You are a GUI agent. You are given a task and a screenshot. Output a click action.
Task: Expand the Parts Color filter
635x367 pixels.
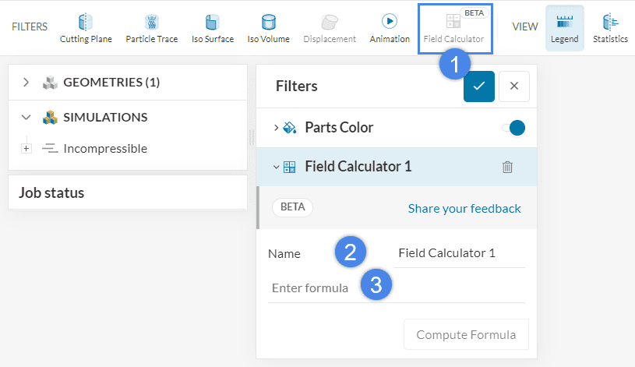click(277, 128)
